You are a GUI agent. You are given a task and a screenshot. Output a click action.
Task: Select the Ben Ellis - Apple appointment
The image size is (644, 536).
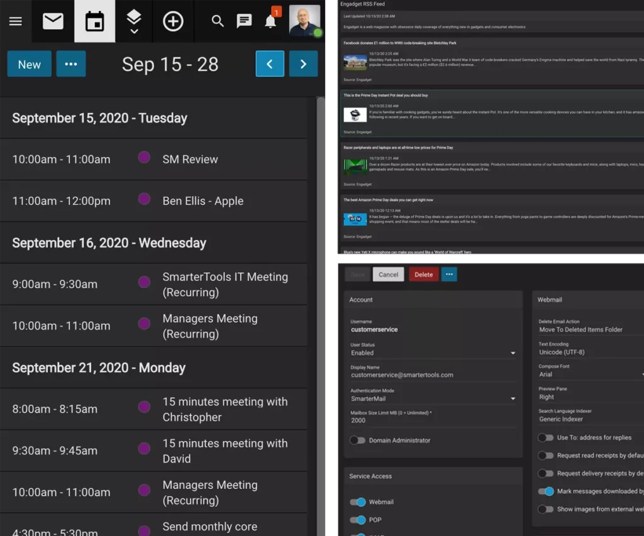pyautogui.click(x=203, y=201)
